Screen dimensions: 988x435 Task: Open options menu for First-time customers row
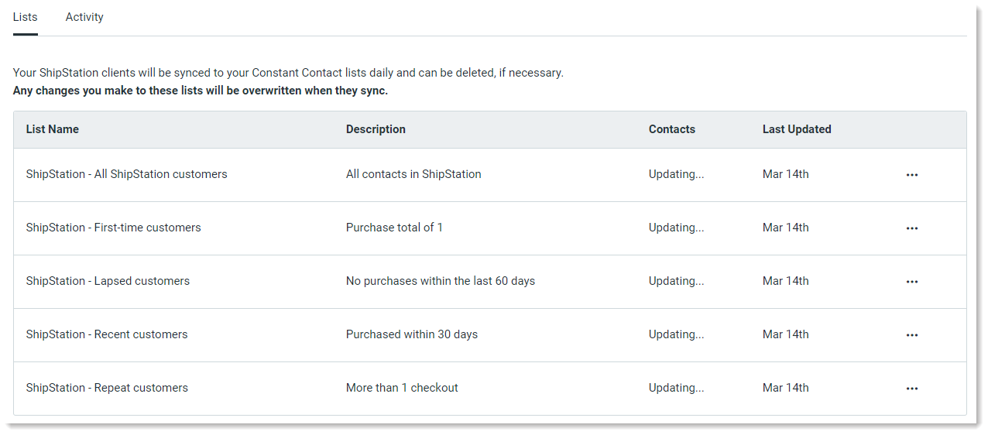pos(911,228)
